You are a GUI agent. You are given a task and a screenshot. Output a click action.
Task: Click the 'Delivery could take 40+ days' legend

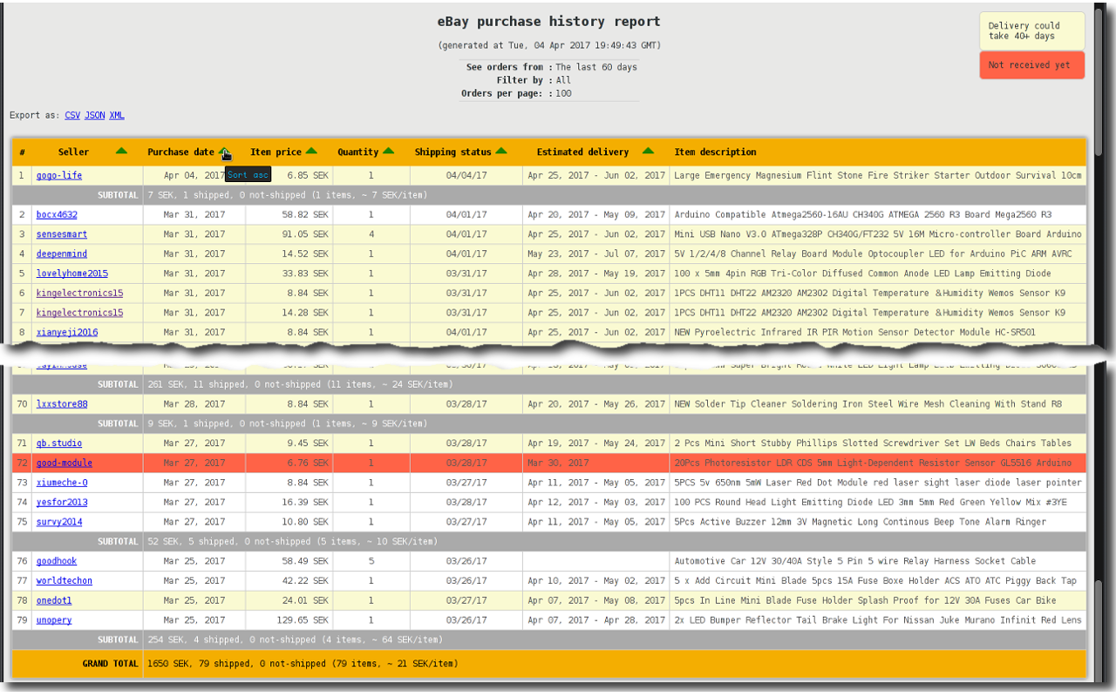point(1032,31)
